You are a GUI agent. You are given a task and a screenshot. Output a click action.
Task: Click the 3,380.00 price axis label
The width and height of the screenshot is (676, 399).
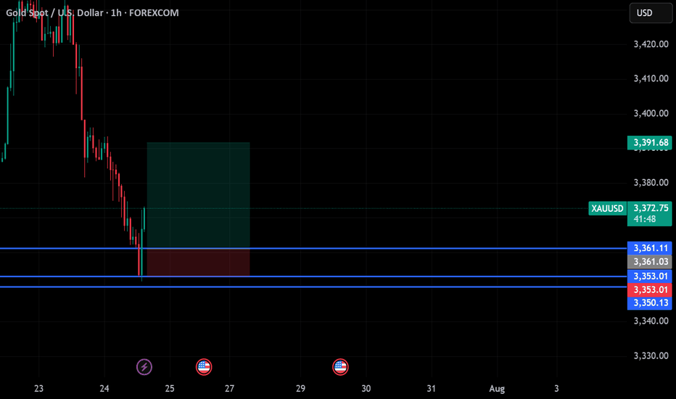pyautogui.click(x=651, y=183)
